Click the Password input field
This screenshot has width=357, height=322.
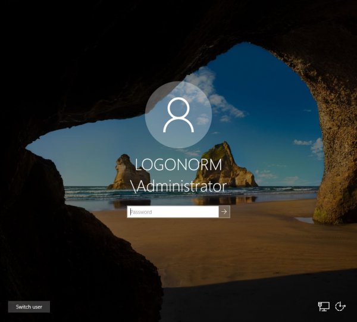173,212
